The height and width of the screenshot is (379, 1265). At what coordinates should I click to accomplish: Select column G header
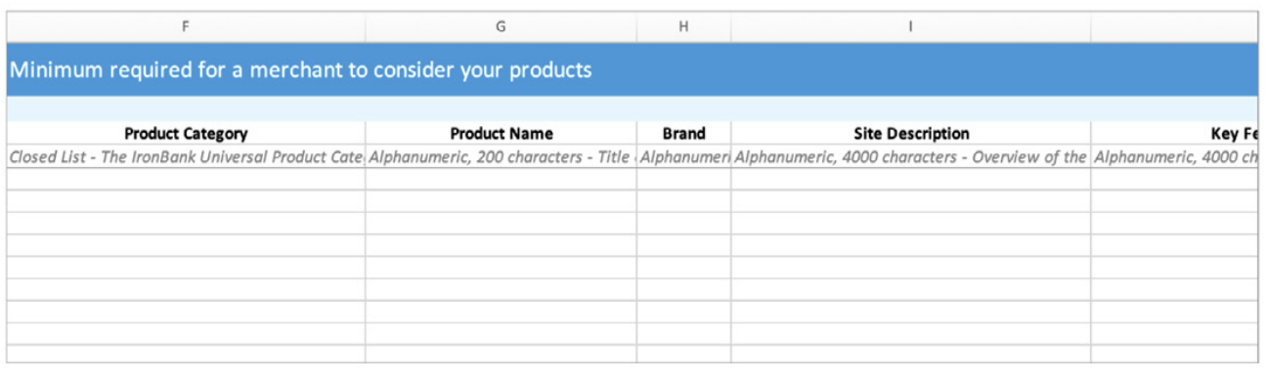click(501, 27)
